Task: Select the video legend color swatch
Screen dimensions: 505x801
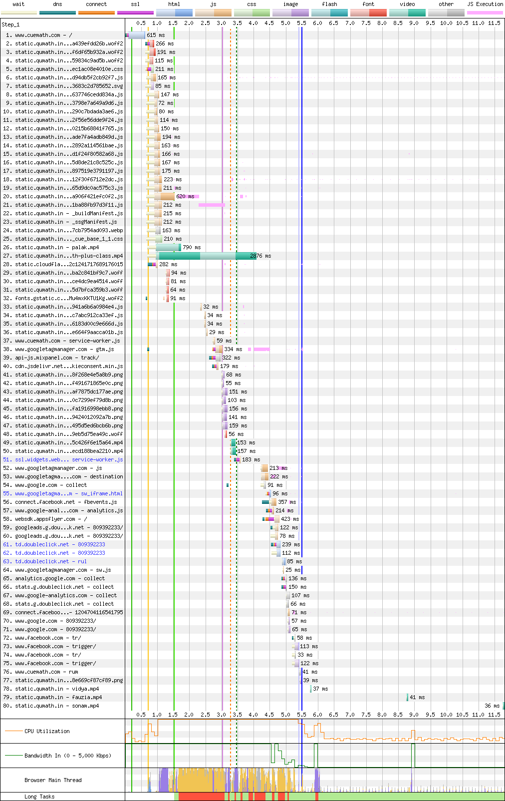Action: point(407,12)
